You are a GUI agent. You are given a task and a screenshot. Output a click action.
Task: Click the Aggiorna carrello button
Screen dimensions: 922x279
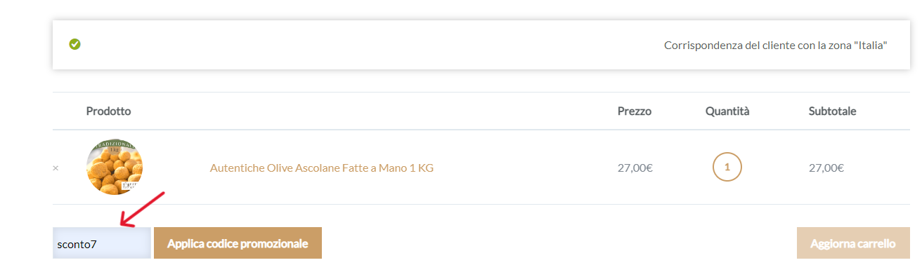[853, 243]
